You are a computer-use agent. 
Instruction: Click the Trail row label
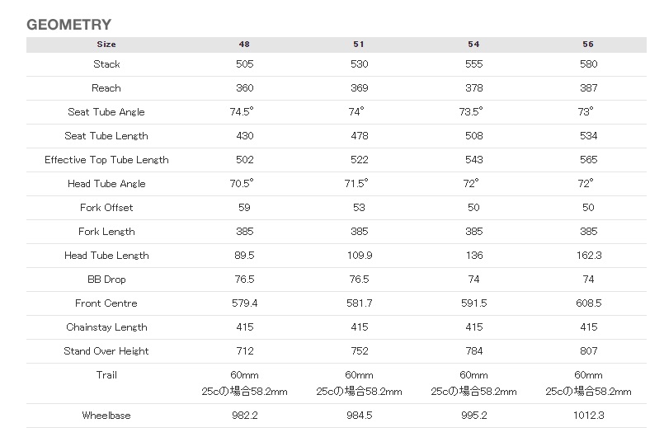tap(106, 375)
